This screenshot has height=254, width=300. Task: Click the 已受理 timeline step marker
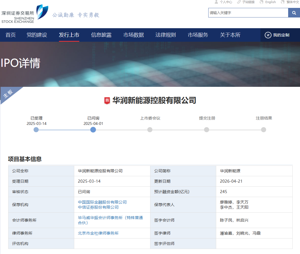point(36,130)
